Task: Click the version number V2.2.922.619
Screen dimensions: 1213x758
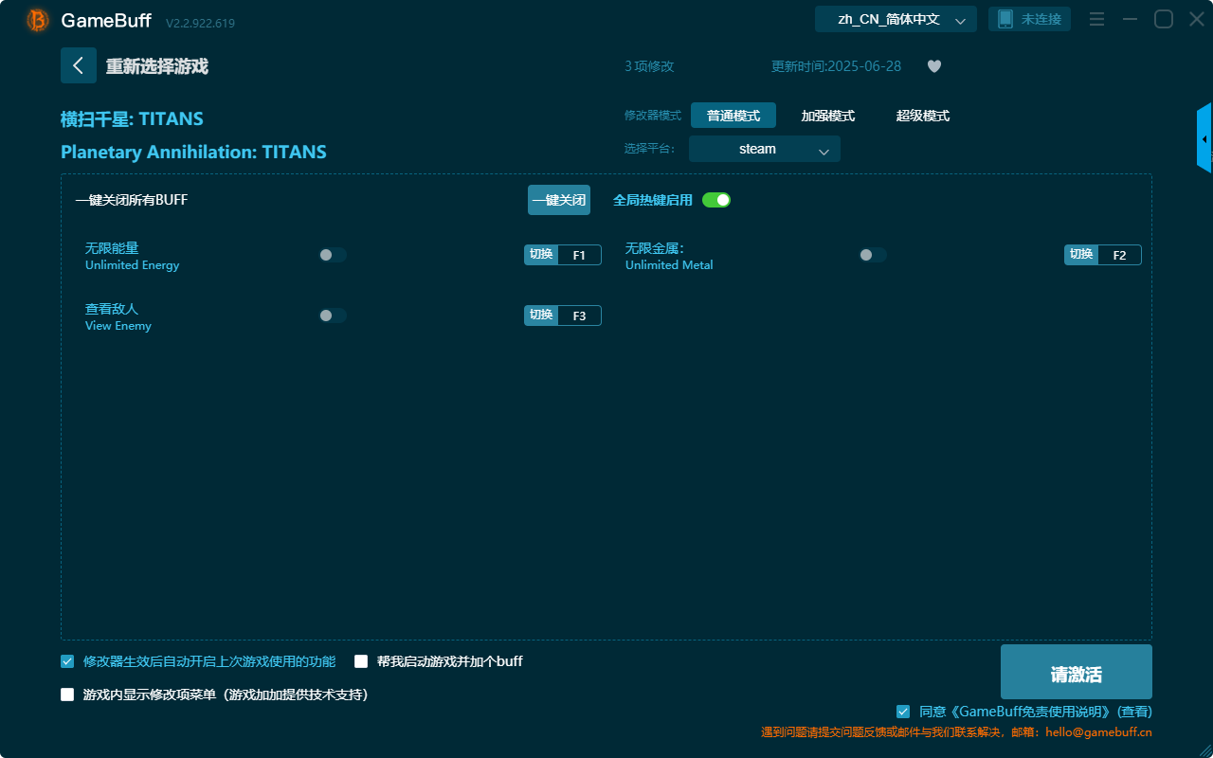Action: click(x=200, y=23)
